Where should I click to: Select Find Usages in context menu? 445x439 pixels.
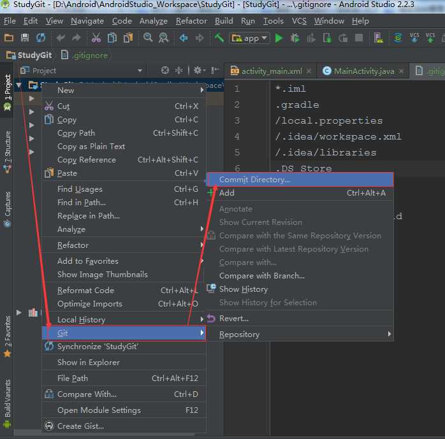124,189
